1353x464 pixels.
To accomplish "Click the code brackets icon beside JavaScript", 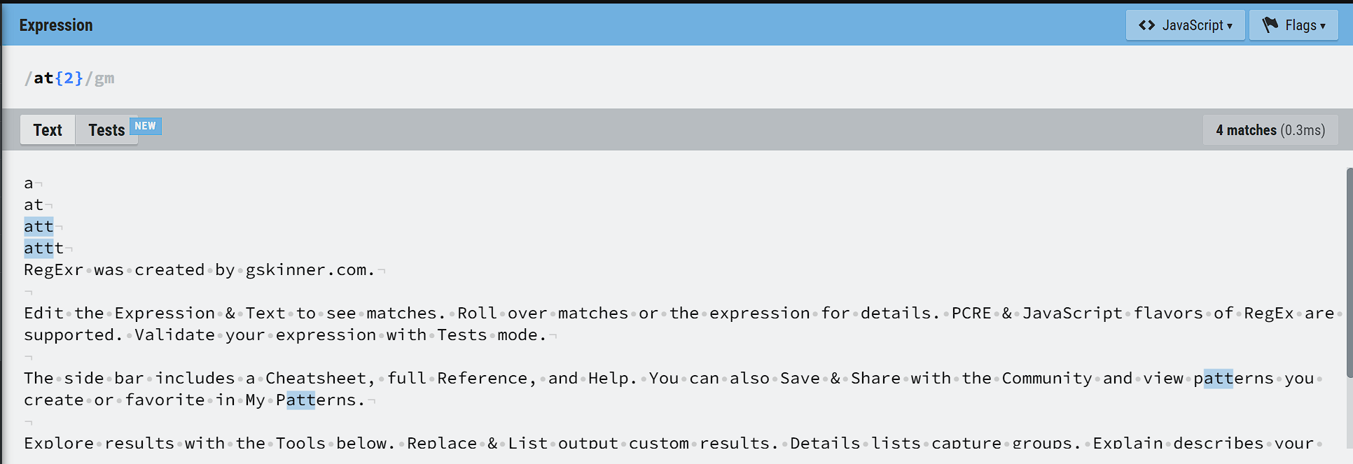I will [1146, 25].
